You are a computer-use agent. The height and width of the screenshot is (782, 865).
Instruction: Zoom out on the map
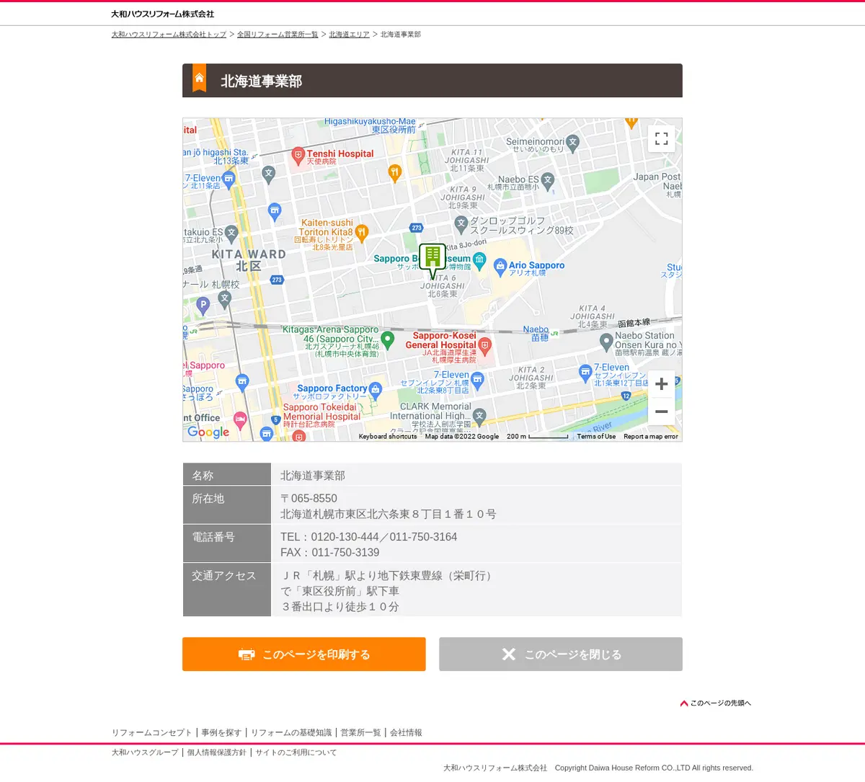pyautogui.click(x=661, y=412)
